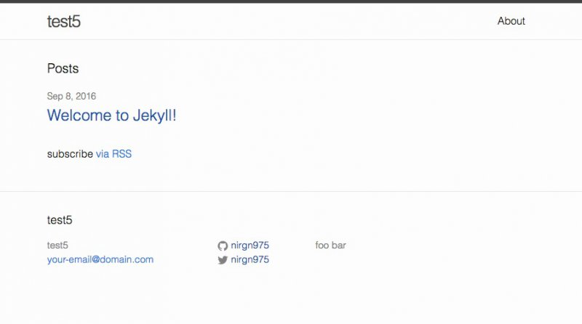Viewport: 582px width, 324px height.
Task: Click the your-email@domain.com address link
Action: [x=100, y=259]
